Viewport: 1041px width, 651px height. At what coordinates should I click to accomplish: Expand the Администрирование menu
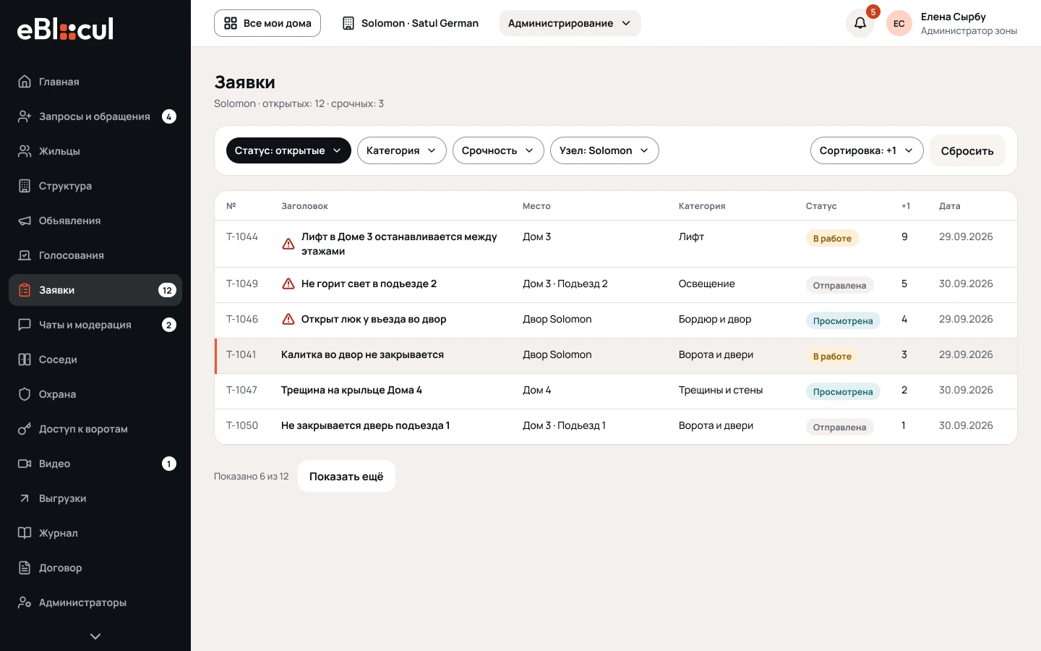point(570,23)
